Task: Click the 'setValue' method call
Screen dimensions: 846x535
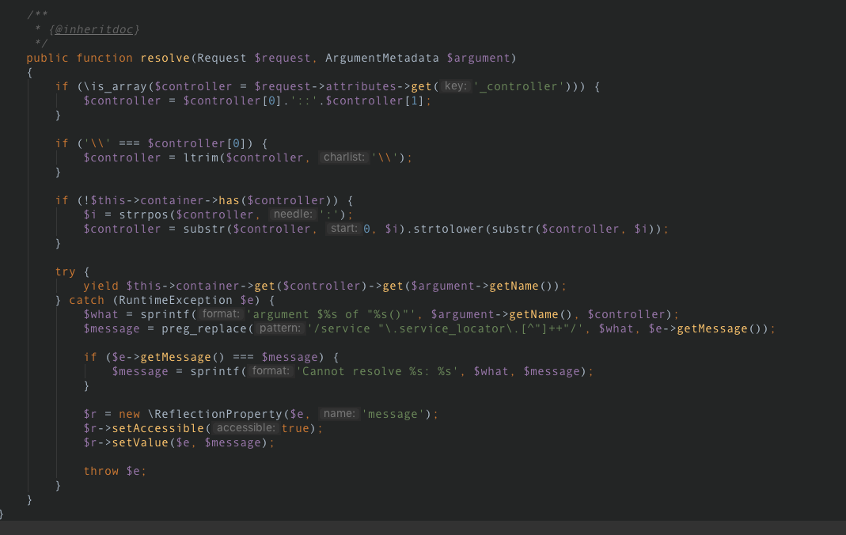Action: point(140,442)
